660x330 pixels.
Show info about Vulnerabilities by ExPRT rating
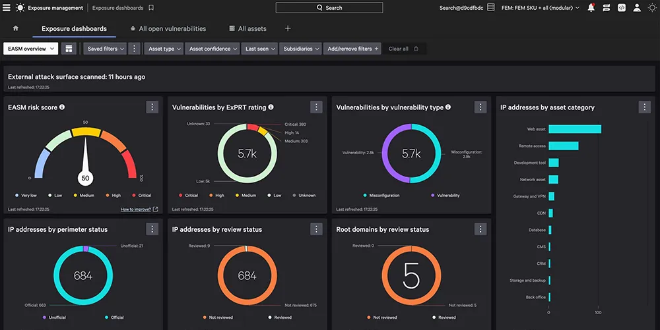click(x=271, y=107)
